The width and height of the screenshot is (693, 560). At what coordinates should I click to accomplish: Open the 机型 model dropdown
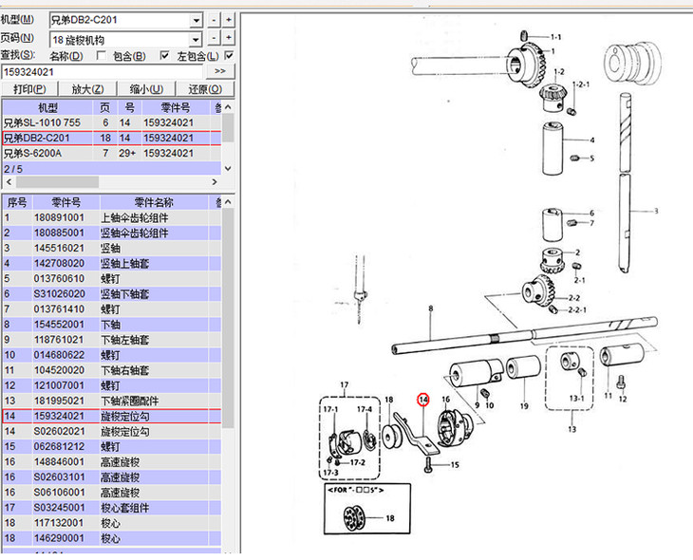click(x=196, y=20)
